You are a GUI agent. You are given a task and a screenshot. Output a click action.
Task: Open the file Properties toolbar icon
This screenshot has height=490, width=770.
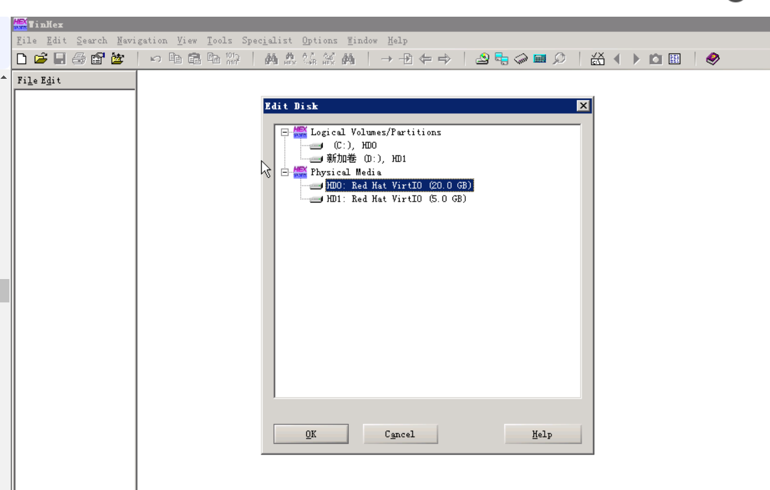tap(98, 59)
